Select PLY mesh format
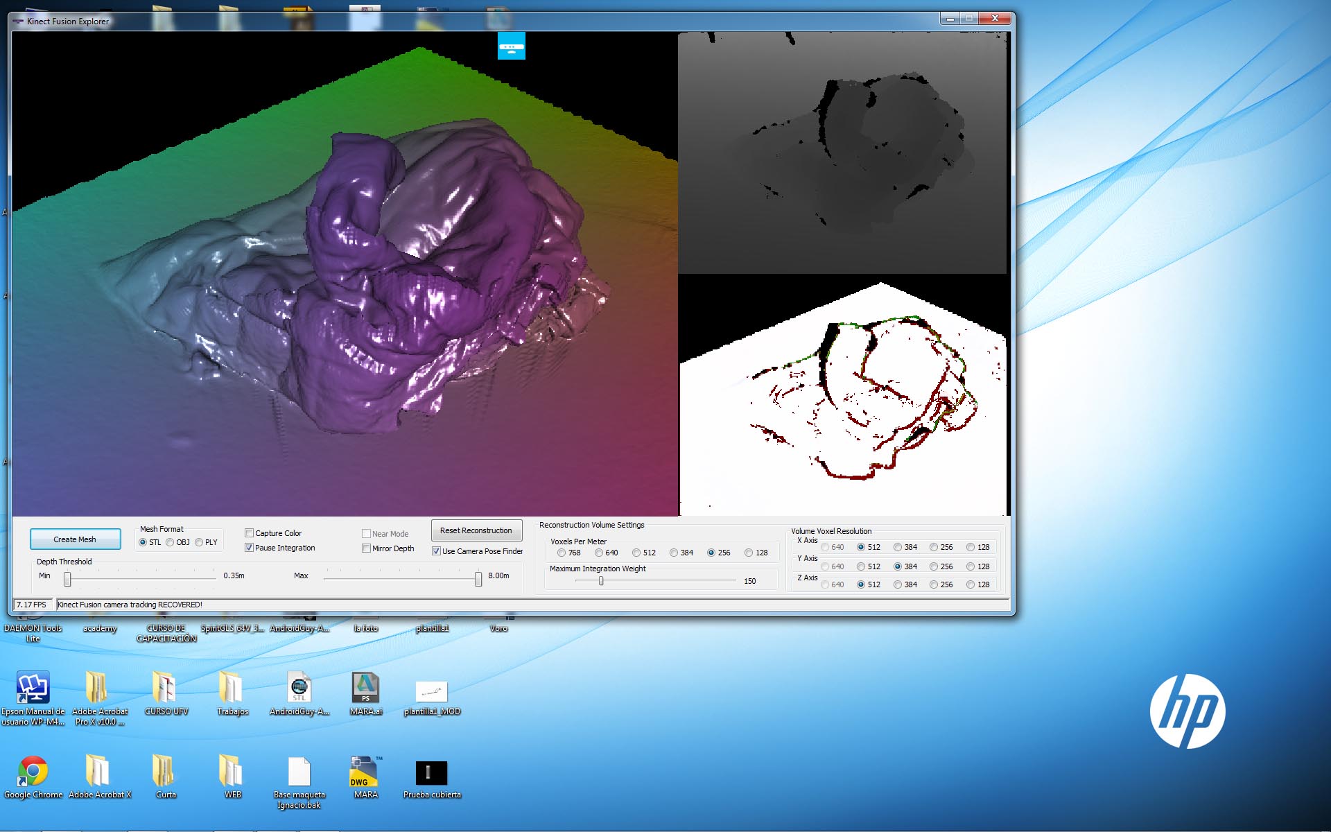This screenshot has width=1331, height=832. [199, 542]
